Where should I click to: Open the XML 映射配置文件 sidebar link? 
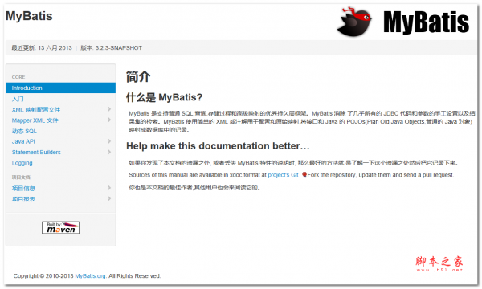pos(36,110)
